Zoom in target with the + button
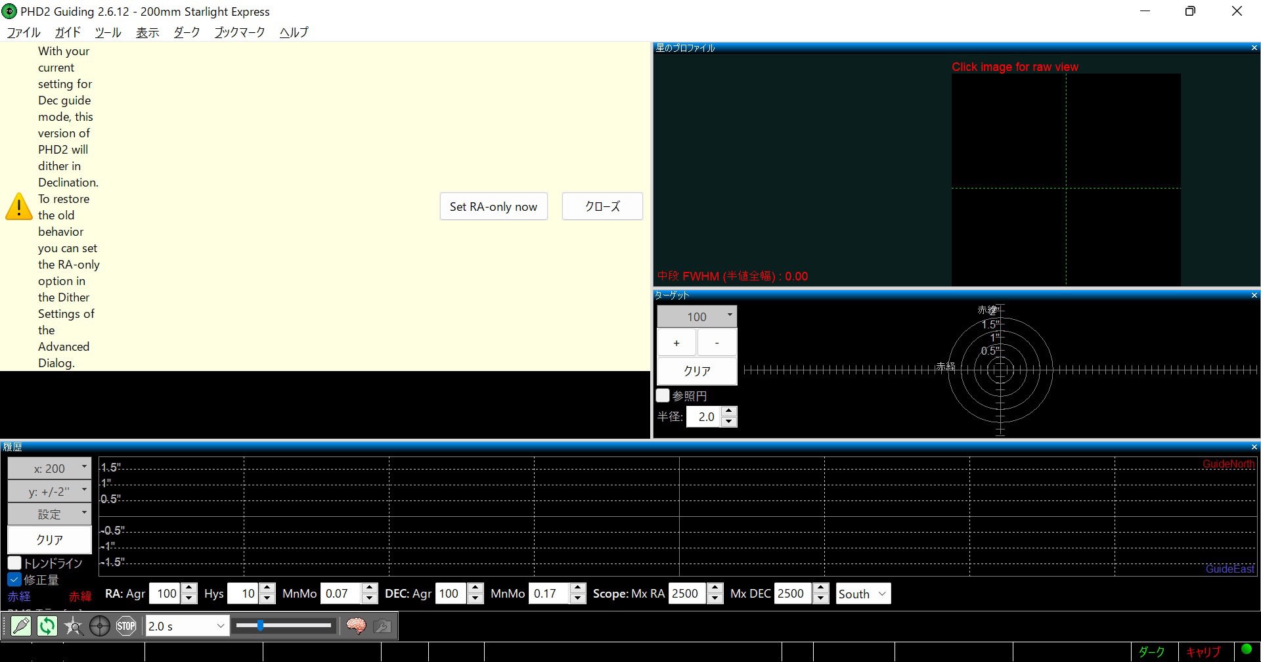Image resolution: width=1261 pixels, height=662 pixels. coord(676,343)
